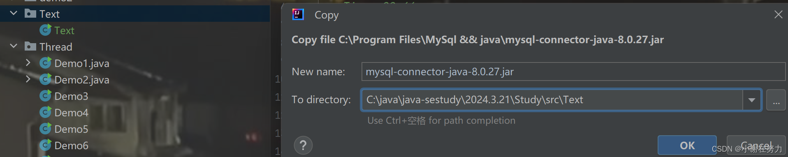Image resolution: width=788 pixels, height=157 pixels.
Task: Click the Demo2.java class icon
Action: [x=45, y=79]
